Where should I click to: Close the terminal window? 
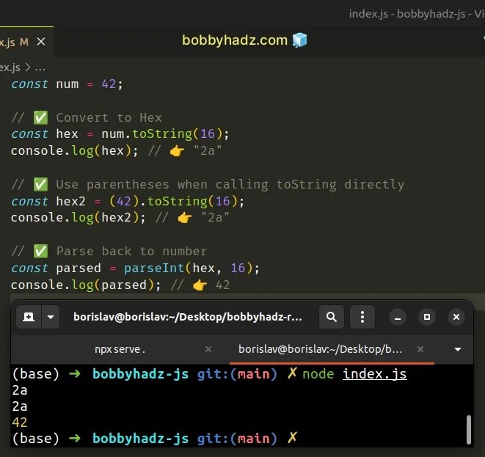pyautogui.click(x=456, y=317)
